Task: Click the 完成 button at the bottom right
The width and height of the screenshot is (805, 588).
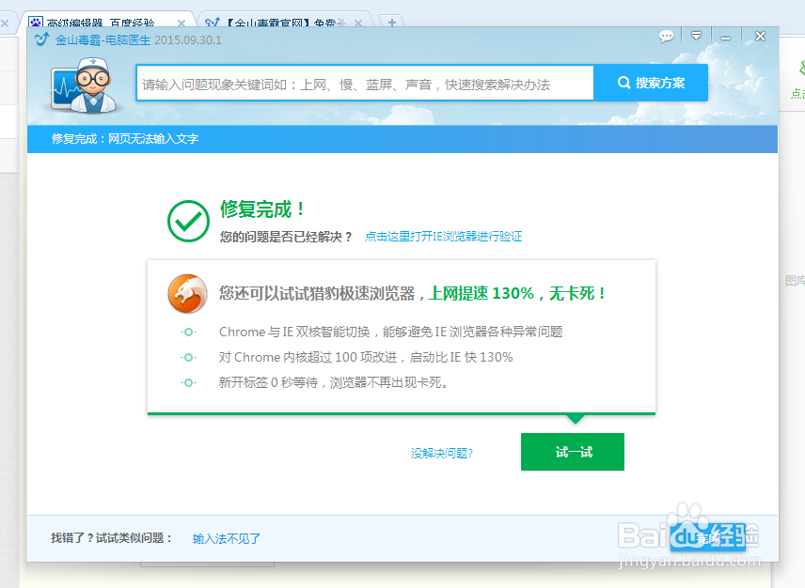Action: point(707,538)
